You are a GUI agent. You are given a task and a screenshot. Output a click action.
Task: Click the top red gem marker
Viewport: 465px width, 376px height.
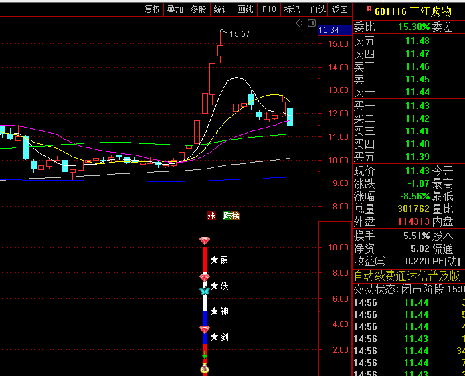coord(205,240)
